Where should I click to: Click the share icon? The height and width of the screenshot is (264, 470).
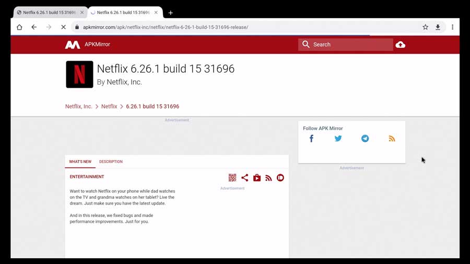tap(244, 178)
